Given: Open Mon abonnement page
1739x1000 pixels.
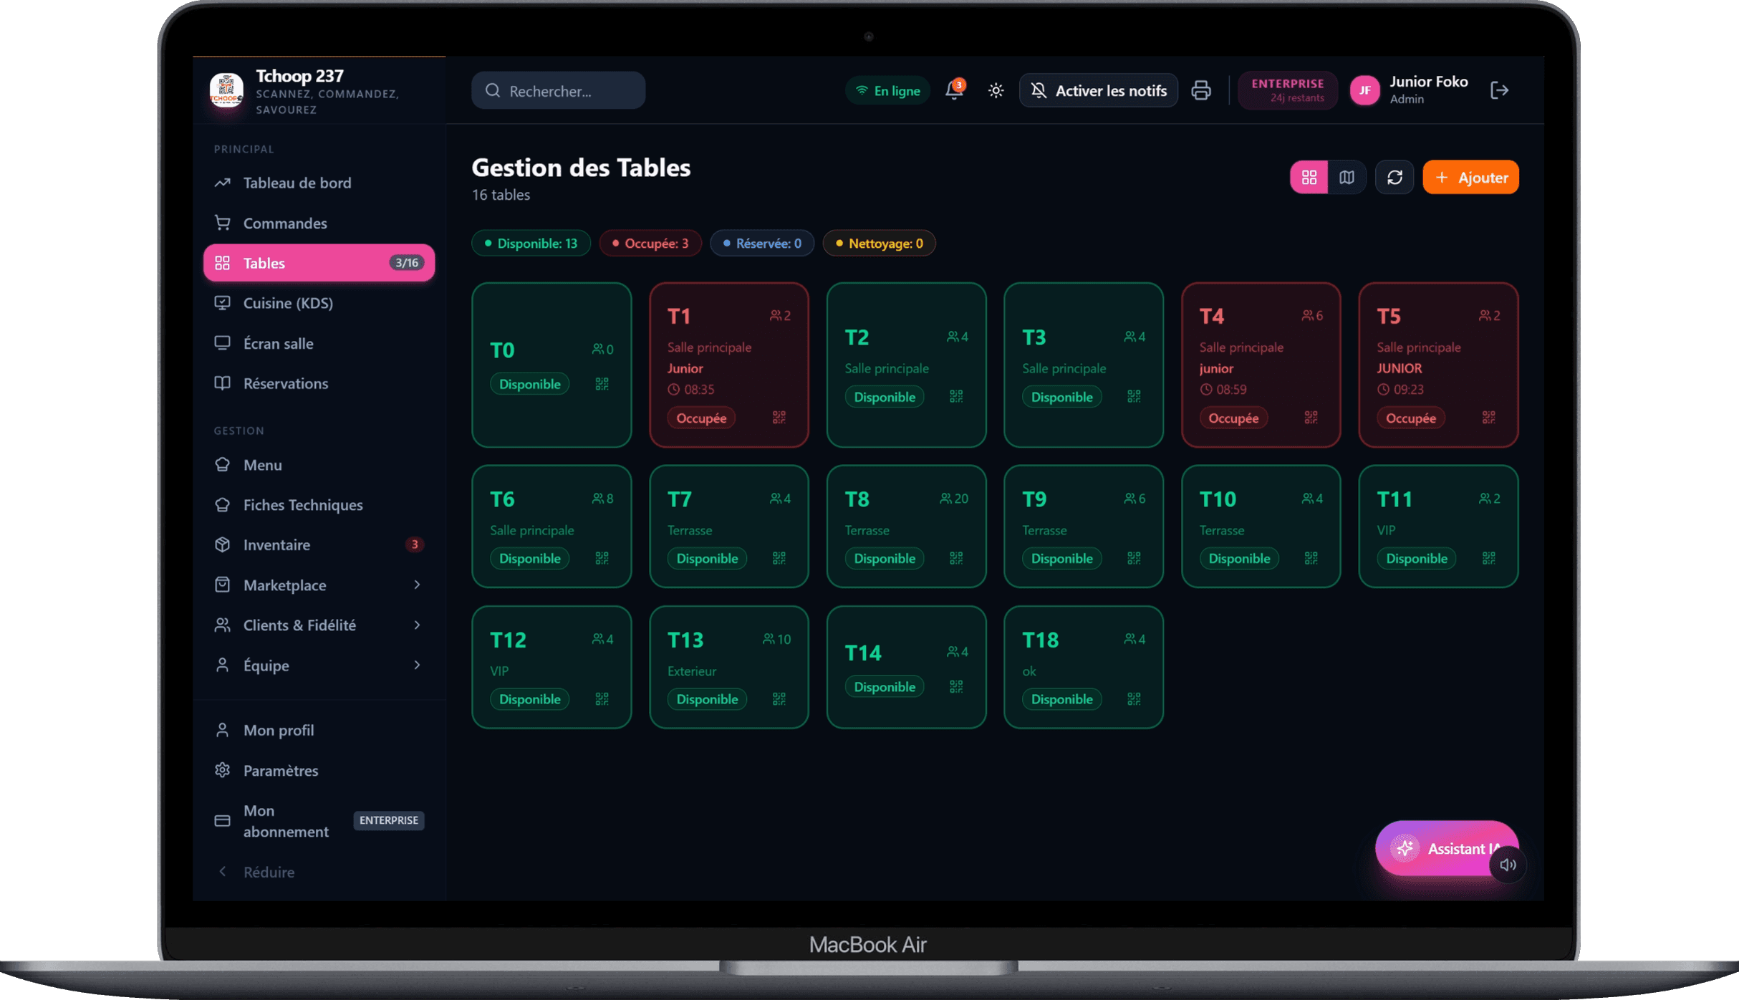Looking at the screenshot, I should click(319, 821).
